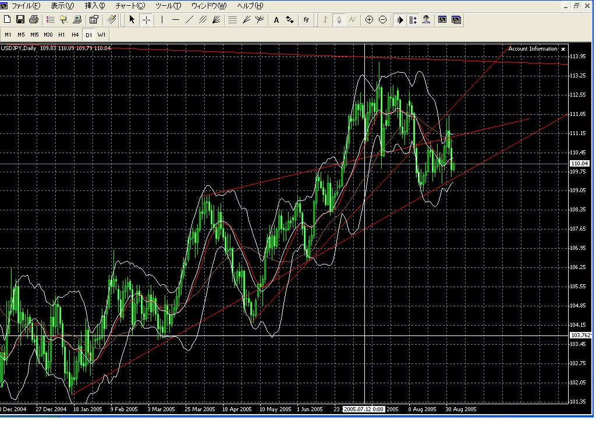This screenshot has width=596, height=431.
Task: Switch chart display to candlestick mode
Action: pos(339,20)
